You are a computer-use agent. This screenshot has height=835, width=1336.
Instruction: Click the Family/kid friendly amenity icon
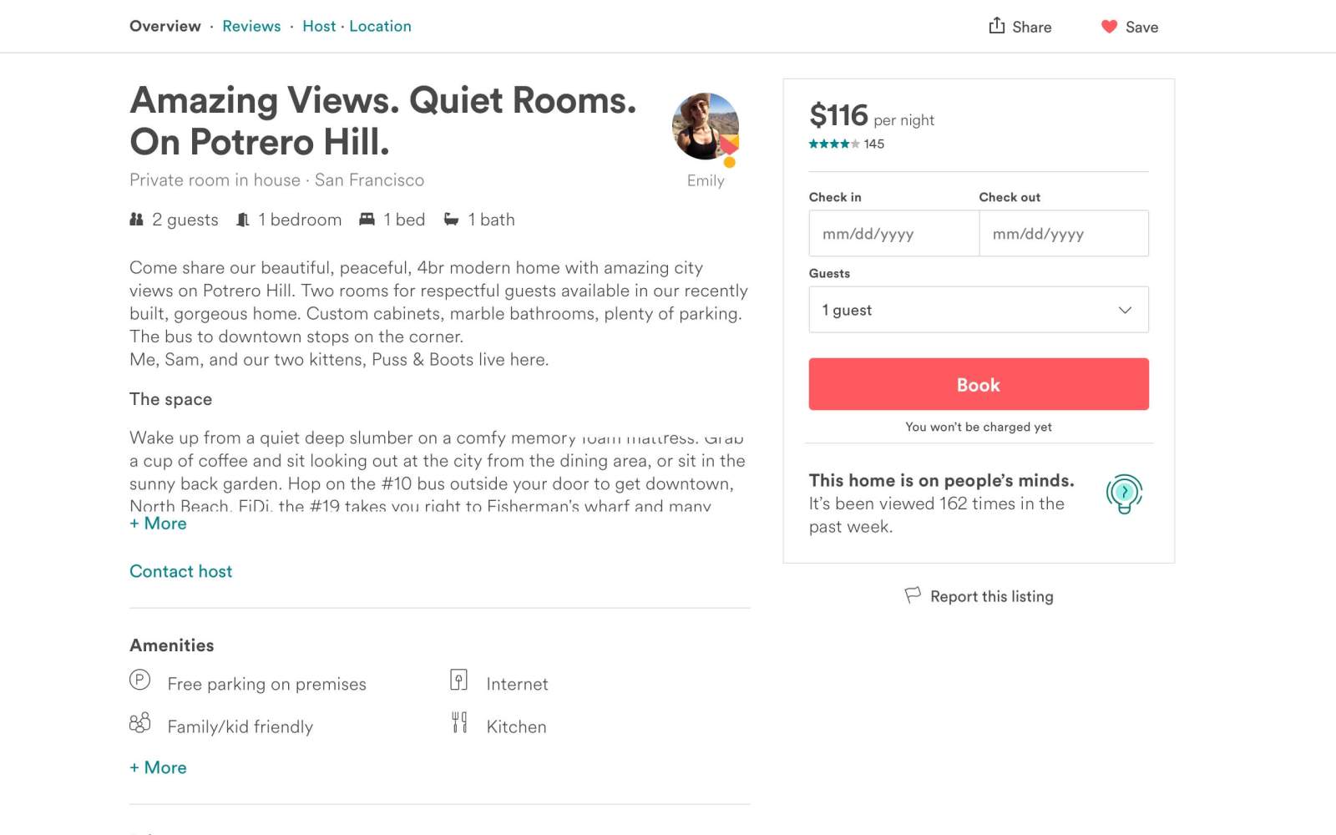[139, 723]
